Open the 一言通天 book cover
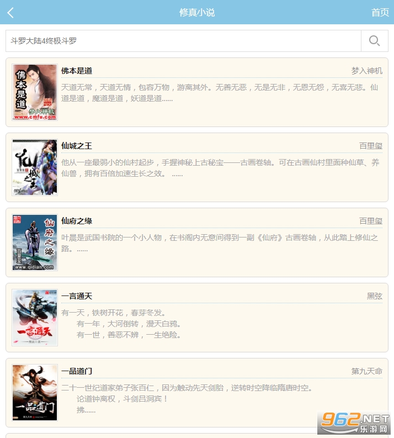Screen dimensions: 394x438 click(35, 318)
